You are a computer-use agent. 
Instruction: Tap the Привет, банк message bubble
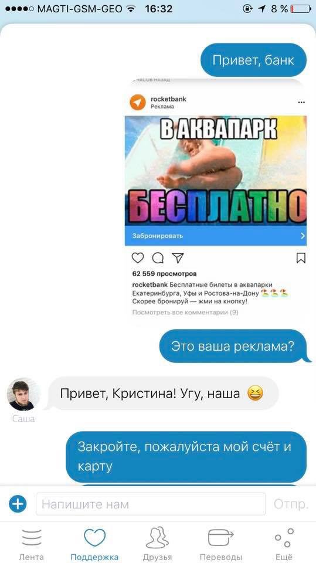(x=253, y=60)
